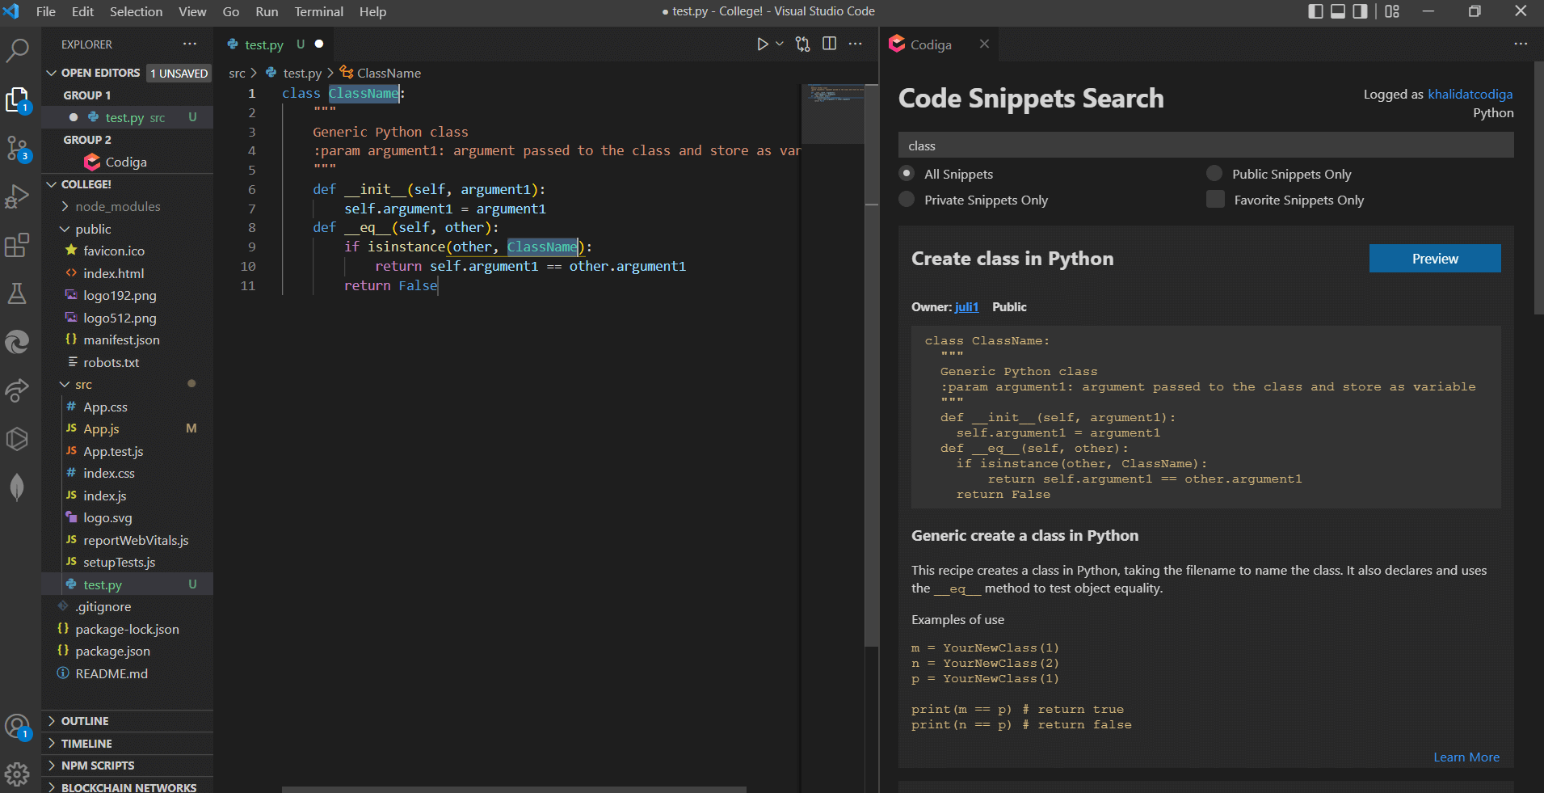Open editor More Actions ellipsis

point(855,44)
